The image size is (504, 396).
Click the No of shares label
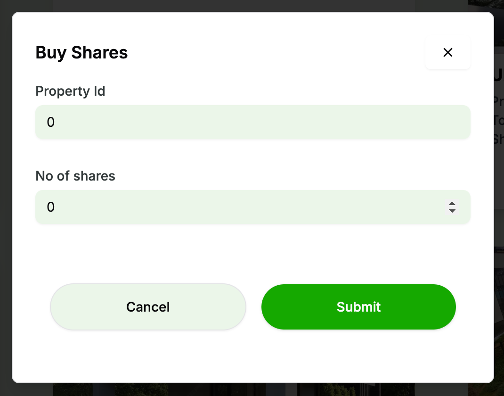pyautogui.click(x=75, y=176)
